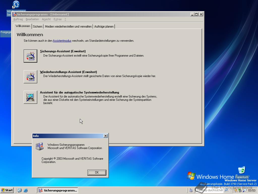Click the 'Windows-Sicherungsprogramm' text in Info dialog
This screenshot has width=258, height=194.
coord(66,145)
